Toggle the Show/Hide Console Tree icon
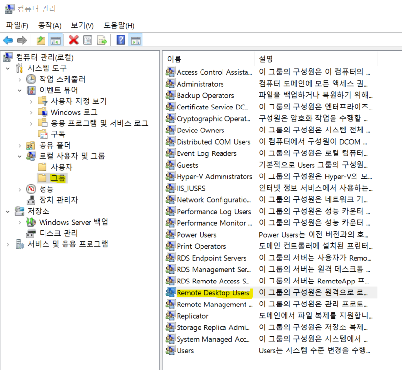 click(x=55, y=40)
